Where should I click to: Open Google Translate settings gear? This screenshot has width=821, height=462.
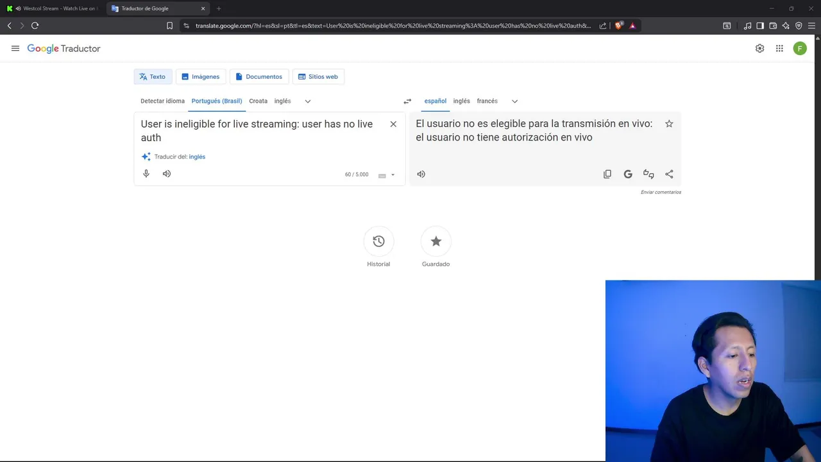[759, 48]
